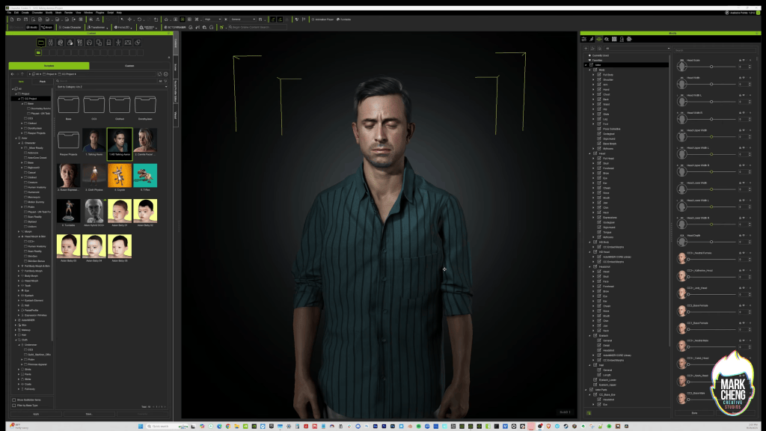Click the Morph mode button
766x431 pixels.
click(47, 28)
